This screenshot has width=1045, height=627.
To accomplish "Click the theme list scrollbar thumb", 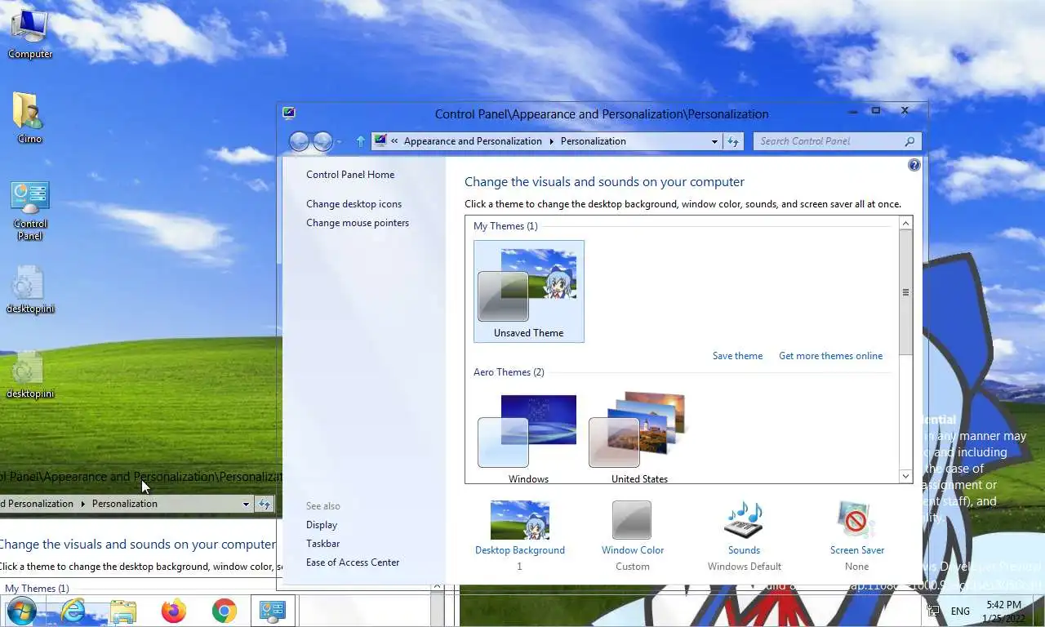I will (x=905, y=292).
